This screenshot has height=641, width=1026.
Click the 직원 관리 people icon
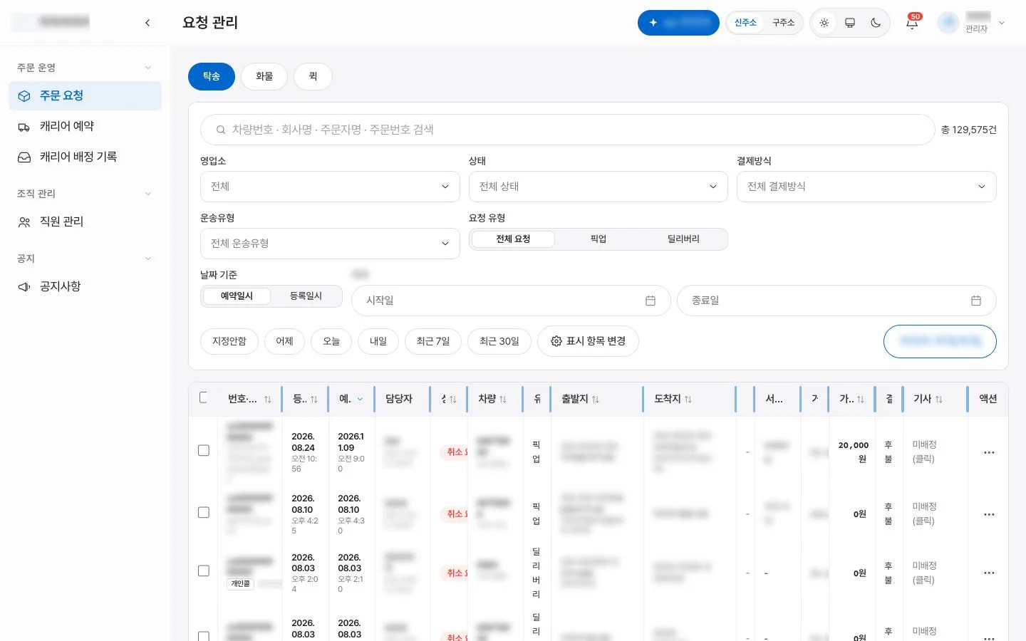point(24,222)
